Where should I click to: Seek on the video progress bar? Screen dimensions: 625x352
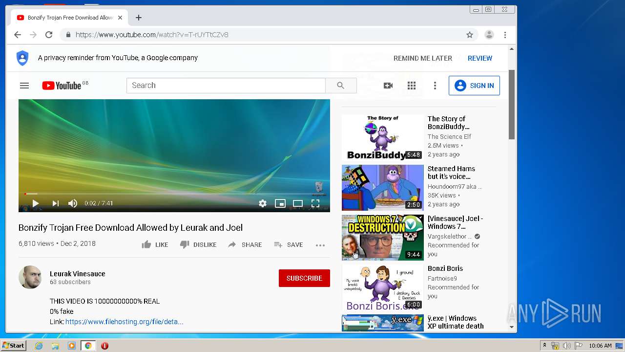[x=174, y=194]
